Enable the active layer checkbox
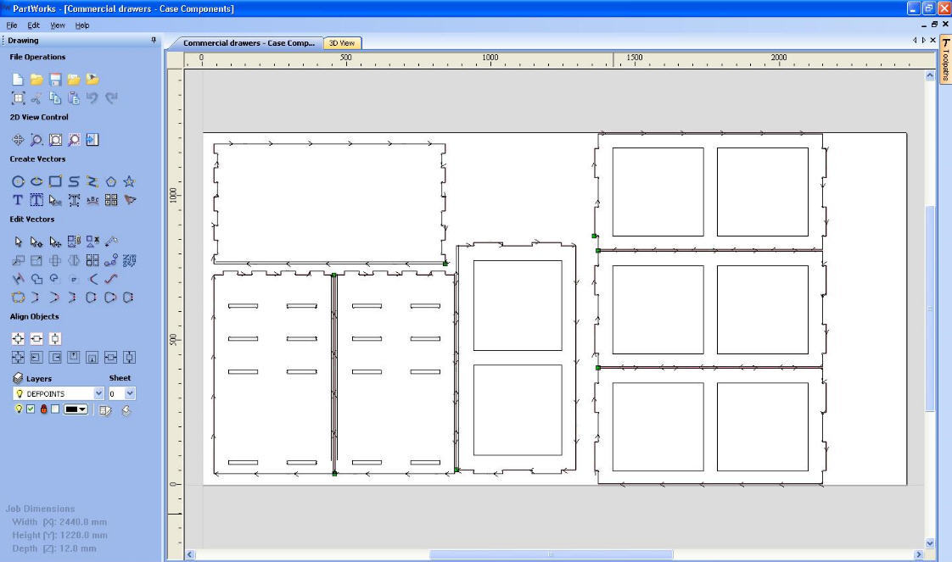 click(31, 409)
